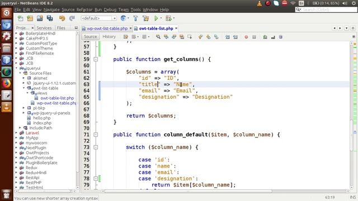
Task: Close the owt-table-list.php editor tab
Action: click(x=176, y=28)
